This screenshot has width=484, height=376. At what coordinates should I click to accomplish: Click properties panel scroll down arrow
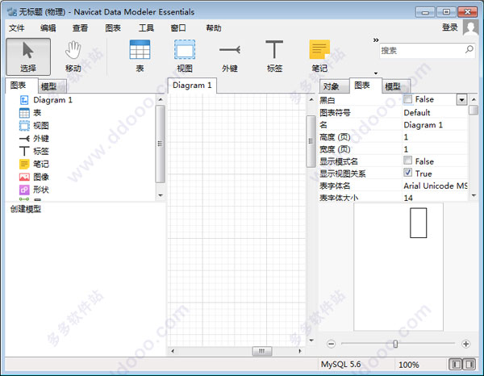[x=474, y=195]
